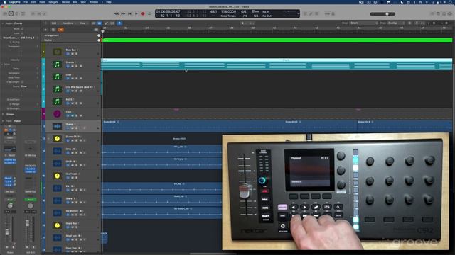
Task: Click the Bass Bus track icon
Action: tap(57, 52)
